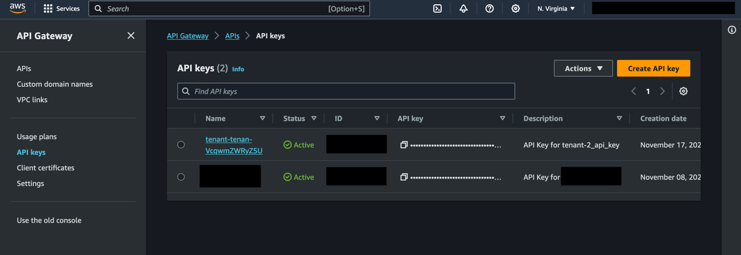Viewport: 741px width, 255px height.
Task: Sort by the Status column arrow
Action: 314,118
